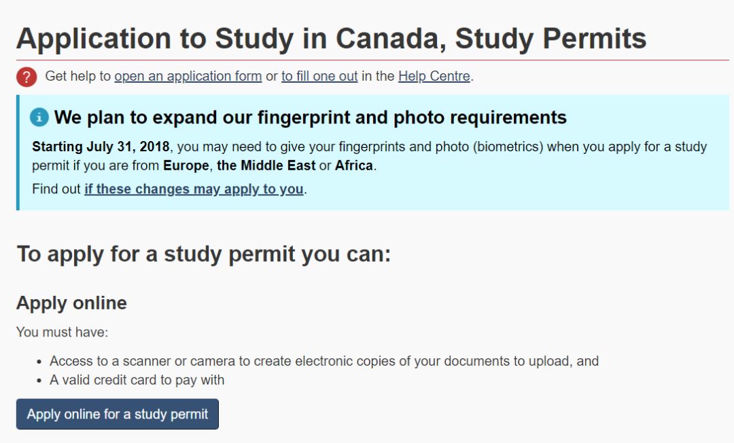Click the red question mark help icon
Screen dimensions: 734x443
(27, 77)
